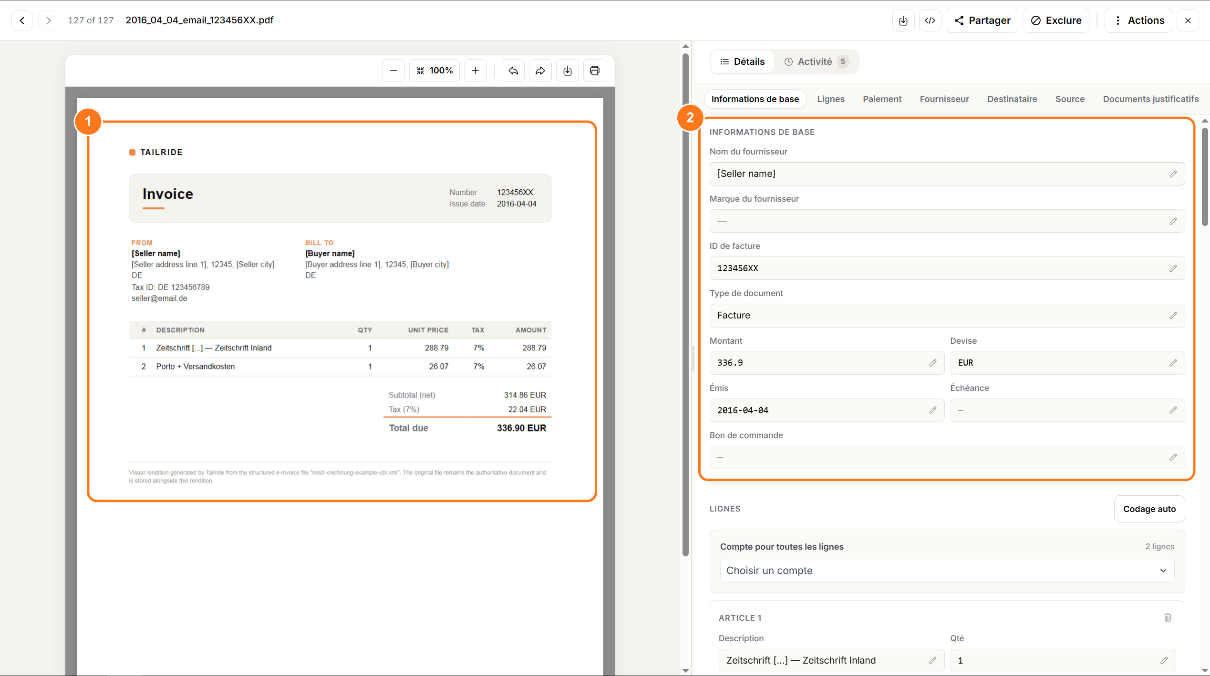Zoom in on the PDF preview
This screenshot has height=676, width=1210.
point(476,71)
